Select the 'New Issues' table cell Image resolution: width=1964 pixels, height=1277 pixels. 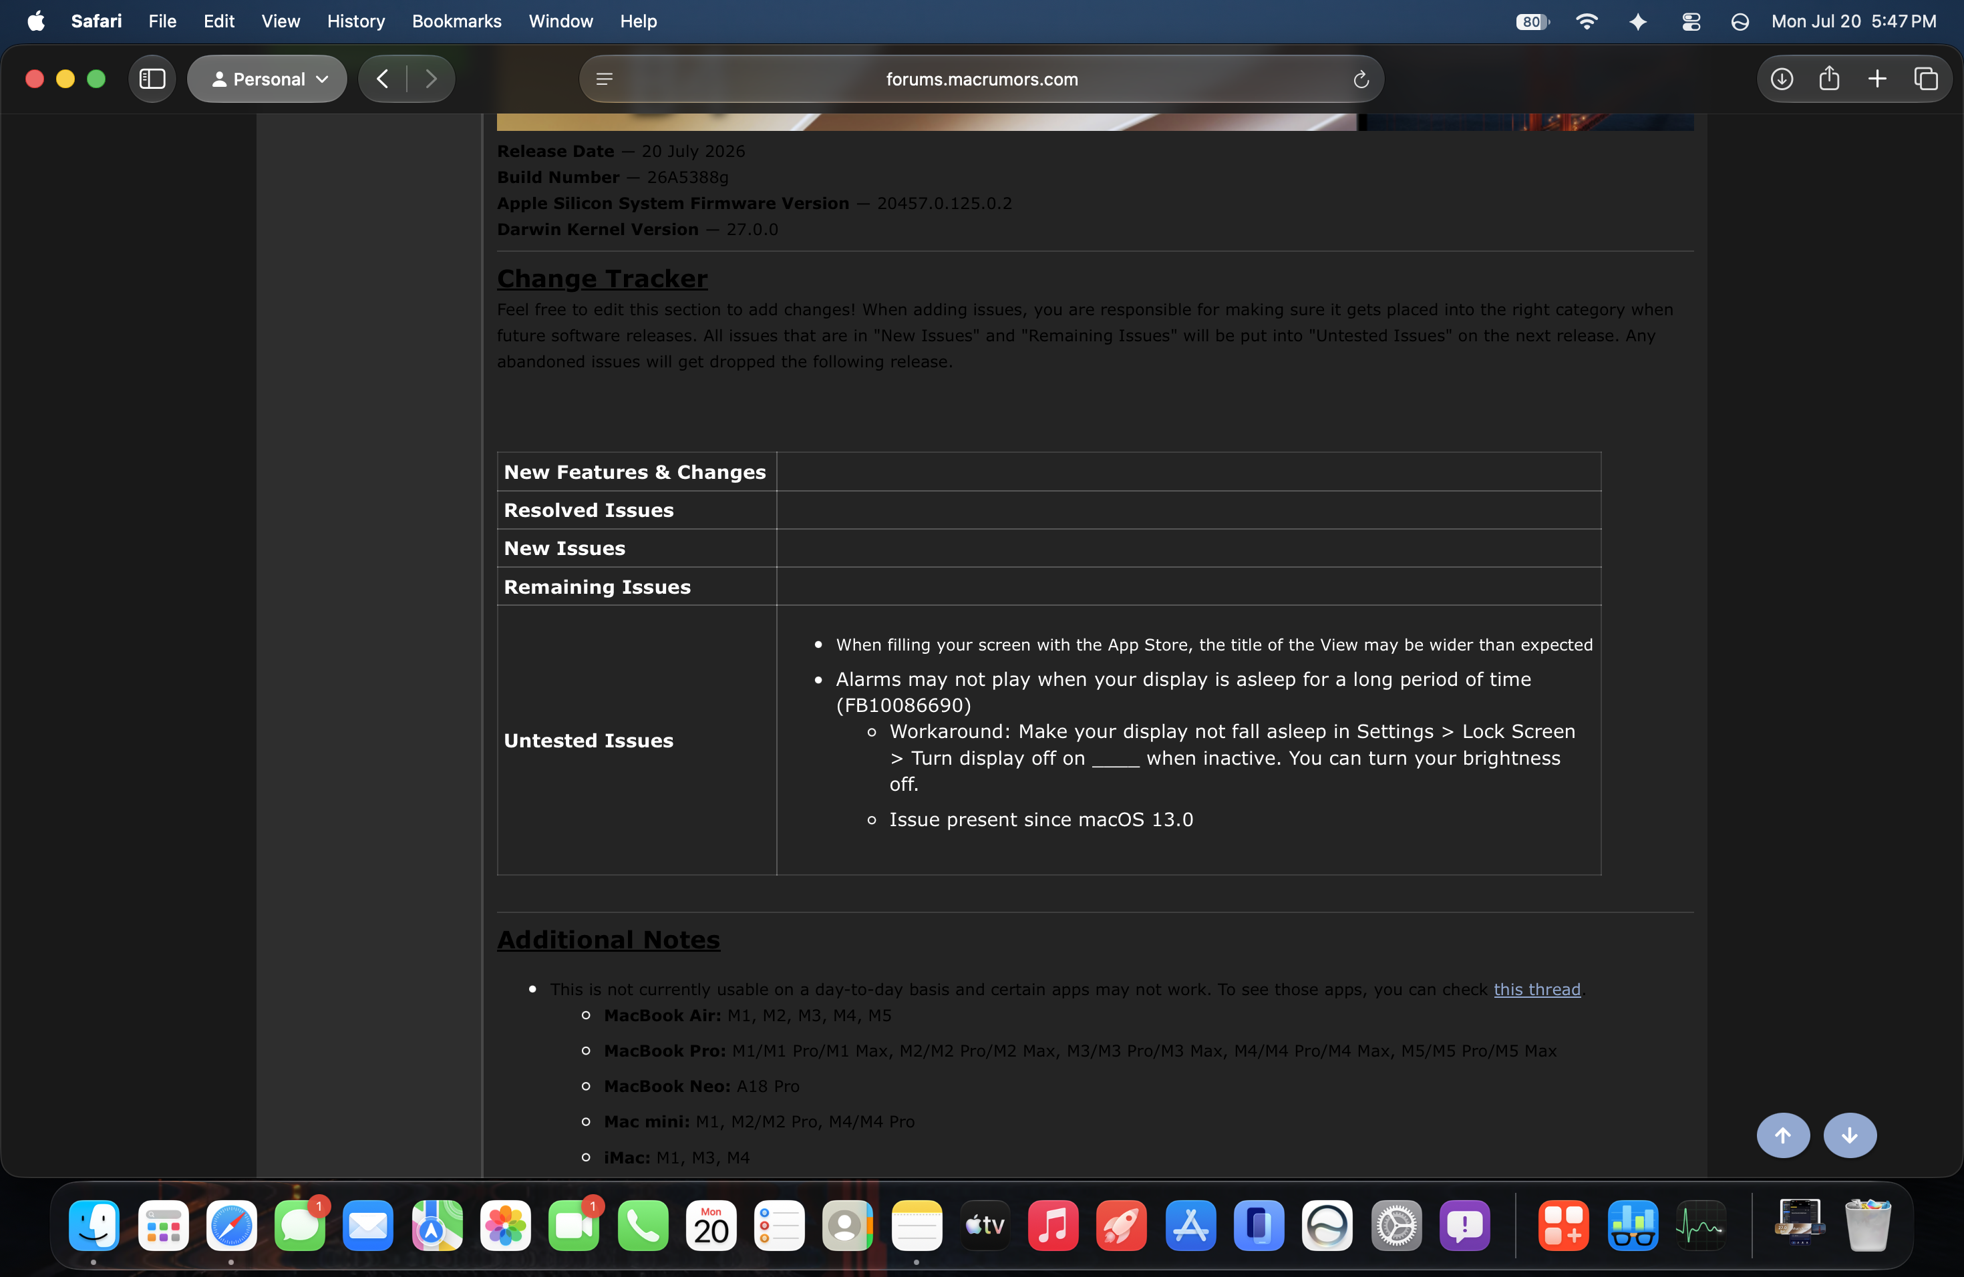[636, 548]
